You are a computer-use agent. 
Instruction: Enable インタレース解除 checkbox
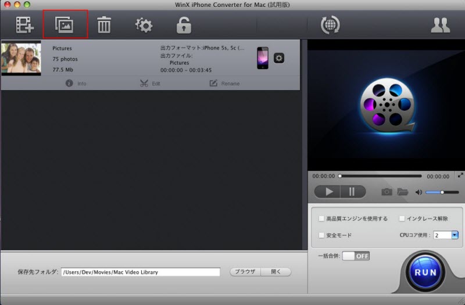point(402,219)
